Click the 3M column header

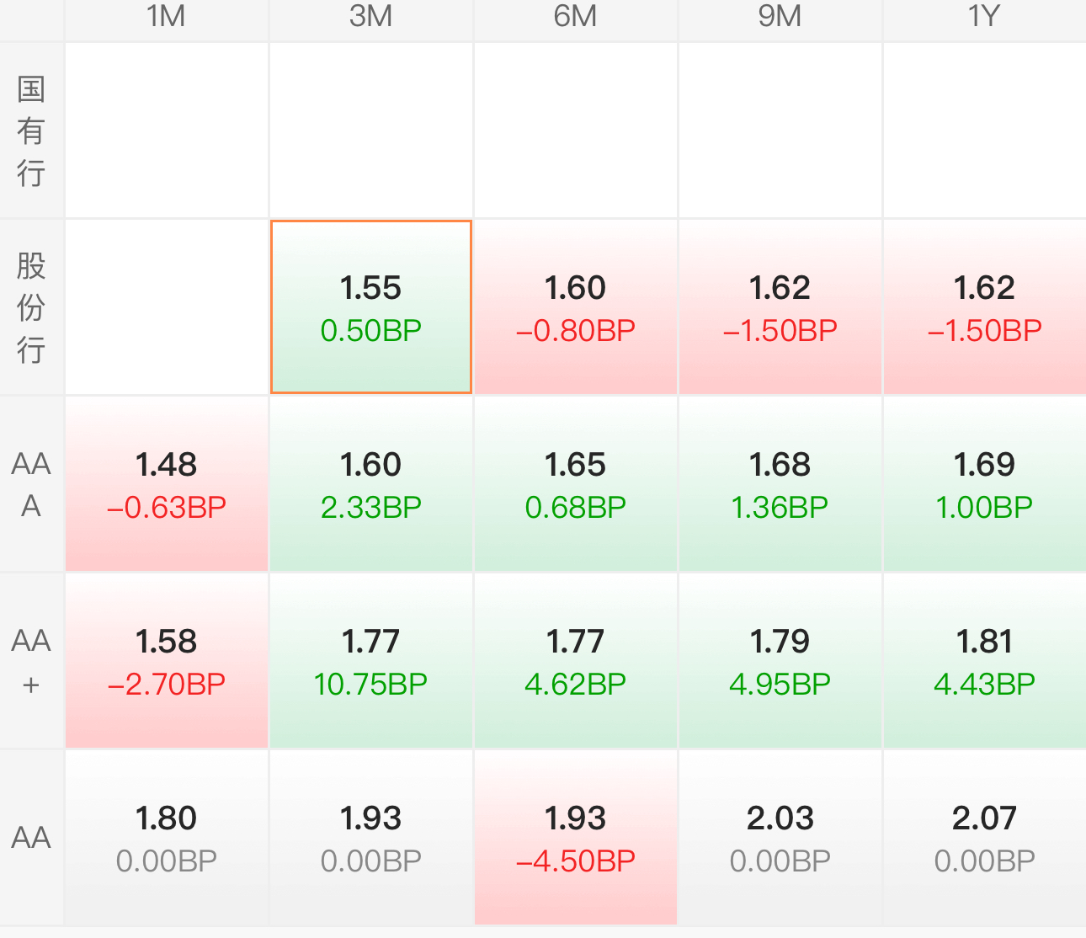pyautogui.click(x=370, y=17)
